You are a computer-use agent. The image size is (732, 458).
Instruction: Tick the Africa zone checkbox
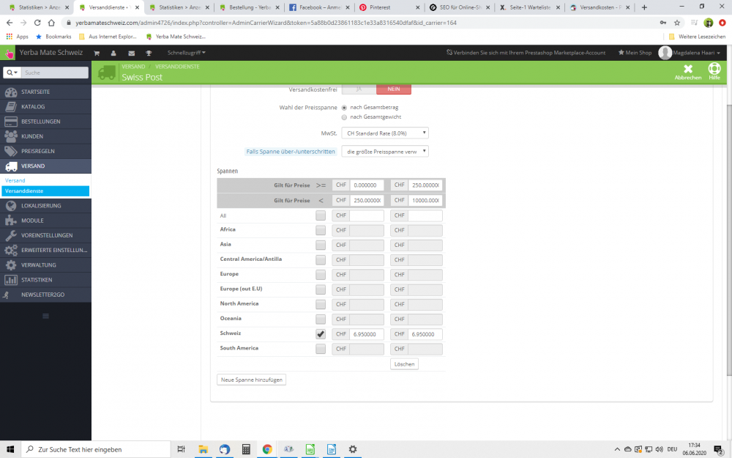pyautogui.click(x=321, y=230)
